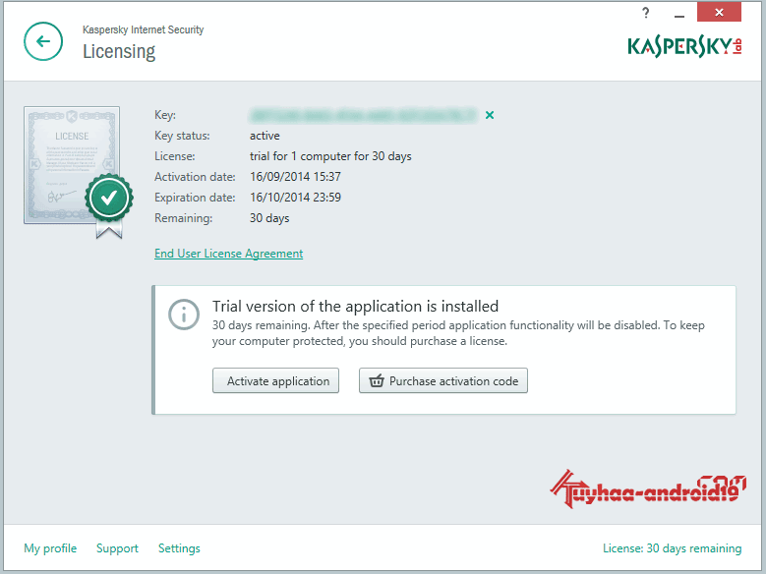Click expiration date '16/10/2014 23:59'

[x=296, y=198]
